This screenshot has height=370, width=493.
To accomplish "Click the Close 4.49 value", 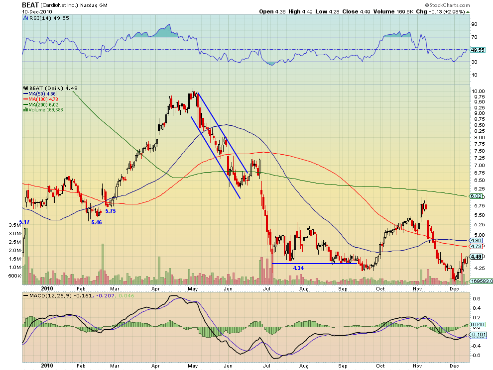I will point(356,11).
